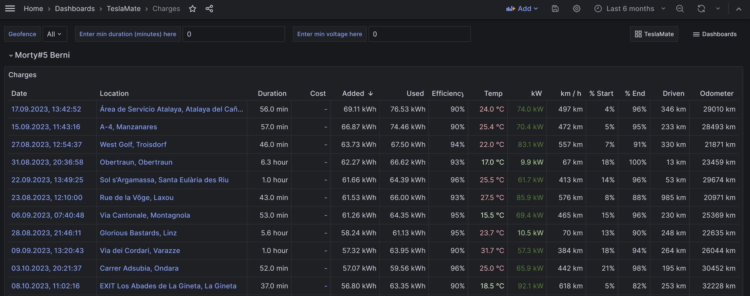Open the hamburger navigation menu
Image resolution: width=750 pixels, height=296 pixels.
point(10,9)
